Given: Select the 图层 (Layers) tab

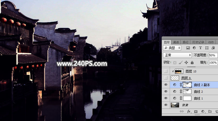Looking at the screenshot, I should pyautogui.click(x=167, y=42).
